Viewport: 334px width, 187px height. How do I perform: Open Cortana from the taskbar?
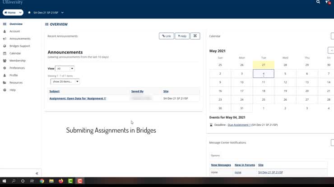pos(23,181)
